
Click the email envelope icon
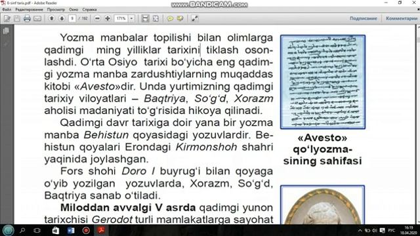37,18
